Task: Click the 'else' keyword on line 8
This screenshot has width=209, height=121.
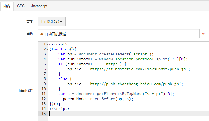Action: (x=63, y=79)
